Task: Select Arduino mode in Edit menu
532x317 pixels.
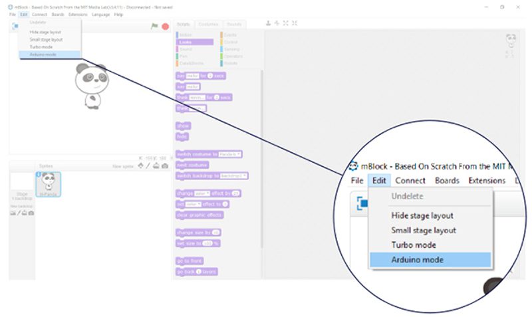Action: coord(49,54)
